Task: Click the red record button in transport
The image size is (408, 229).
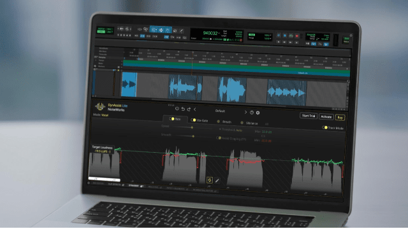Action: pos(296,36)
